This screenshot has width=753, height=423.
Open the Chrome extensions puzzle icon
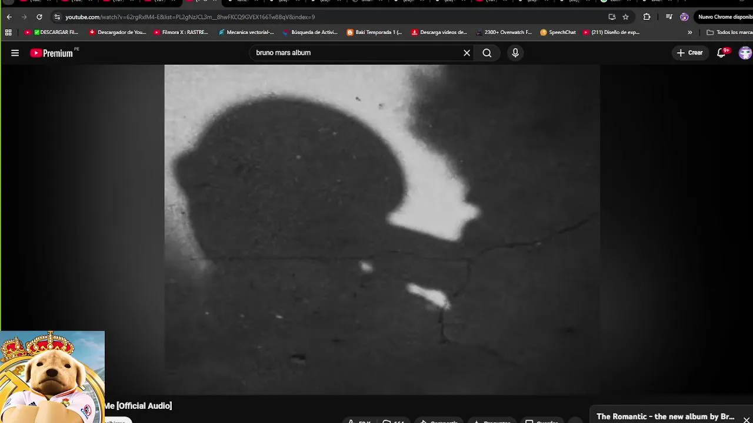coord(647,17)
